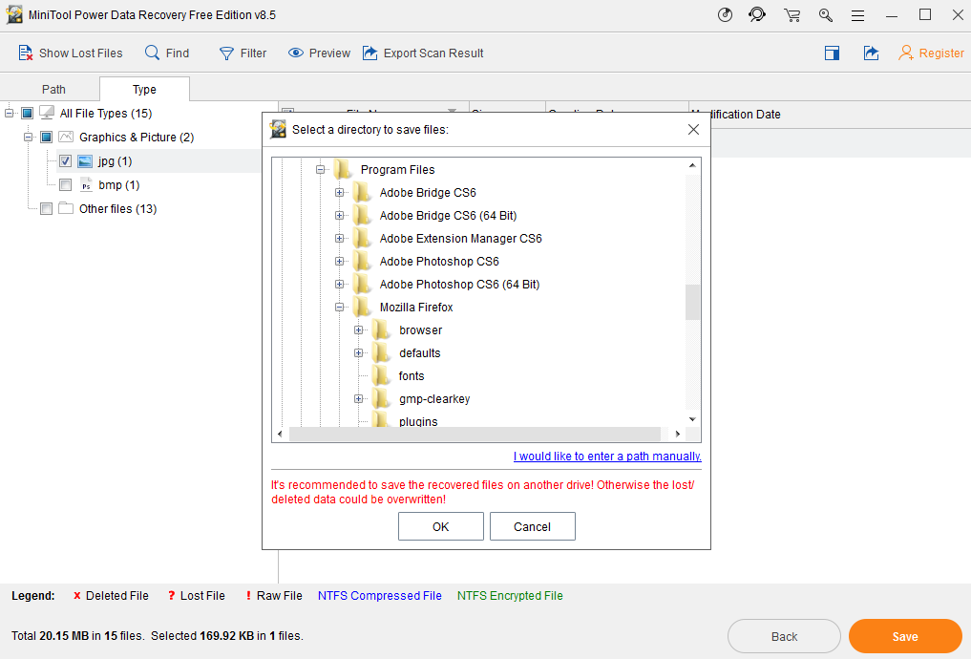
Task: Open the hamburger menu in title bar
Action: pyautogui.click(x=858, y=15)
